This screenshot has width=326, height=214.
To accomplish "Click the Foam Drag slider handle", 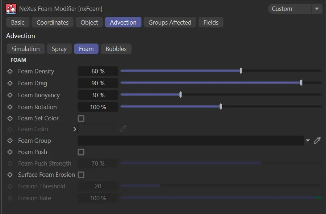I will coord(301,83).
